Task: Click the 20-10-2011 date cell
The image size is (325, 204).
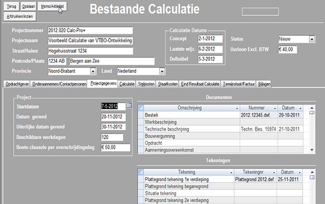Action: click(x=290, y=115)
